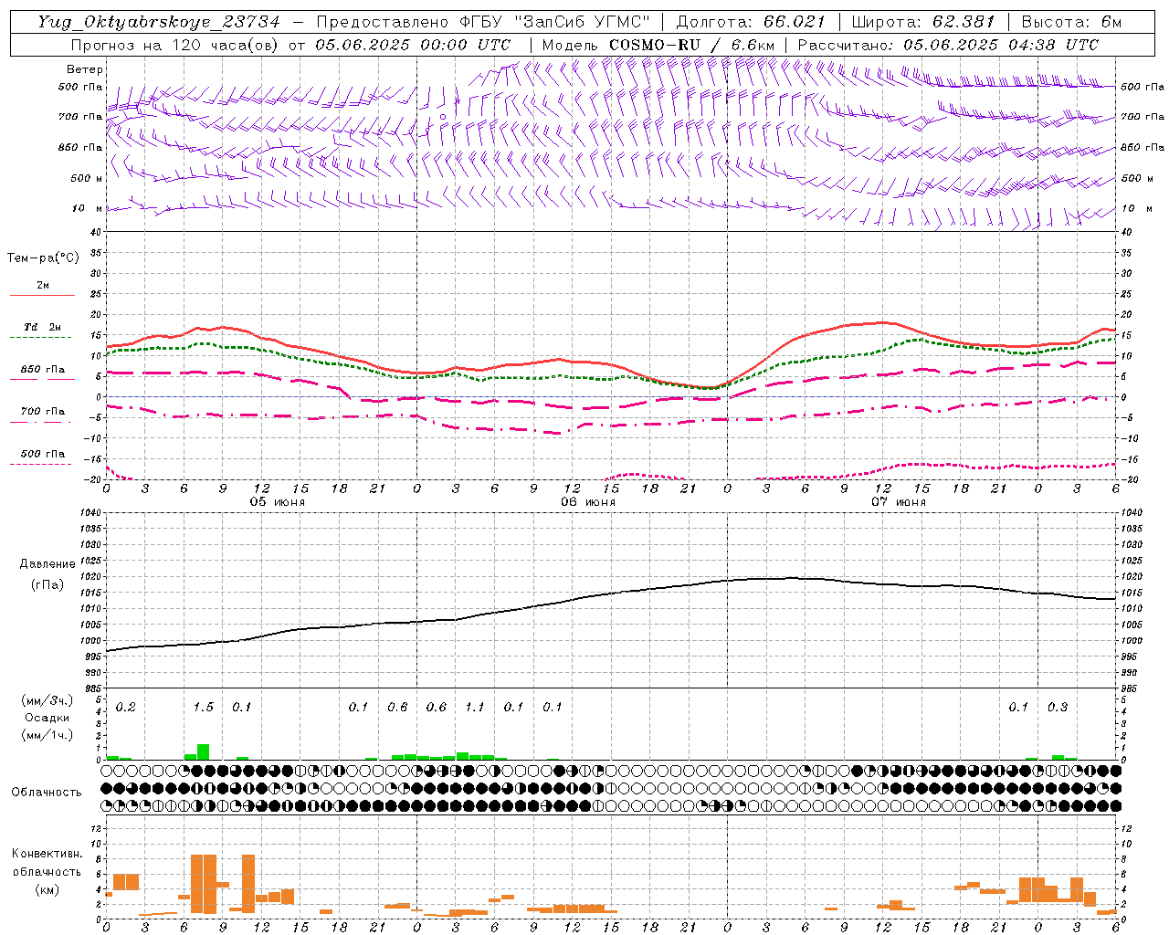Click the (гПа) unit label under Давление
Viewport: 1169px width, 935px height.
(x=47, y=585)
